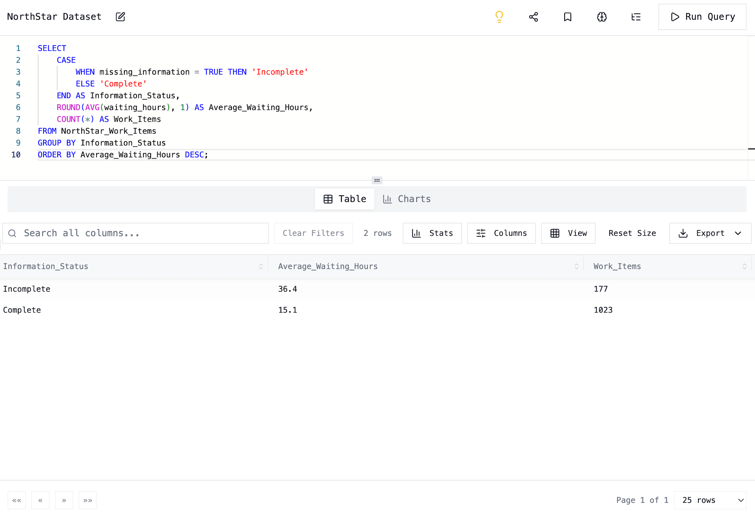
Task: Open the AI brain assistant icon
Action: (602, 17)
